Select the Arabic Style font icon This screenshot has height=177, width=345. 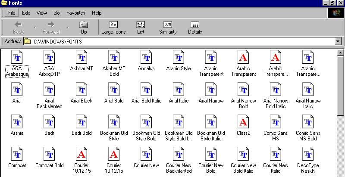[179, 57]
